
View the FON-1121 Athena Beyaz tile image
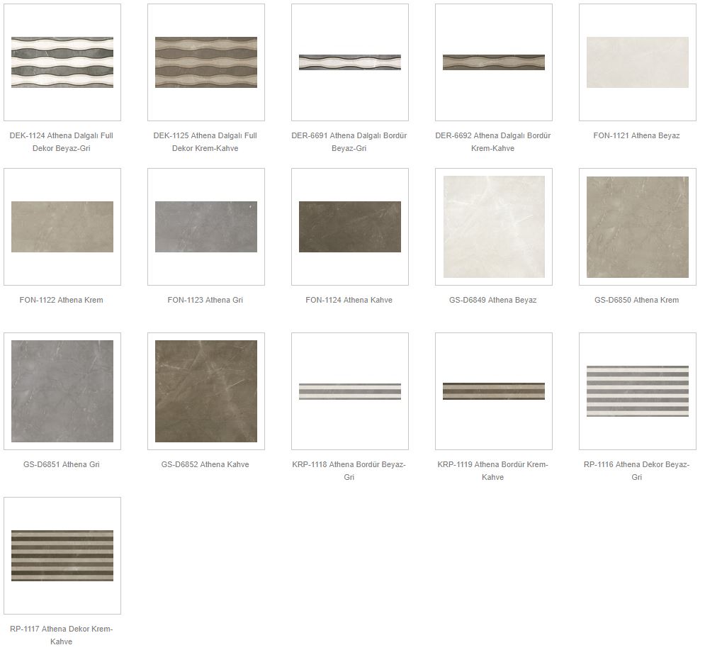pyautogui.click(x=638, y=62)
